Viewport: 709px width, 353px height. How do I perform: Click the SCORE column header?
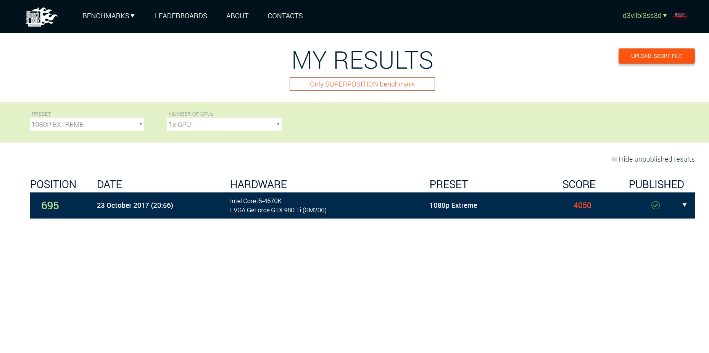click(x=579, y=185)
